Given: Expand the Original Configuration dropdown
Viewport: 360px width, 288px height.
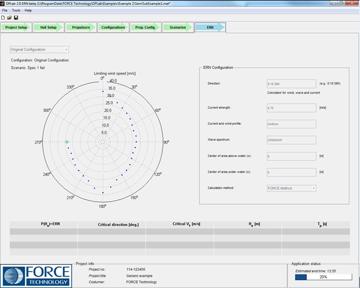Looking at the screenshot, I should click(39, 49).
